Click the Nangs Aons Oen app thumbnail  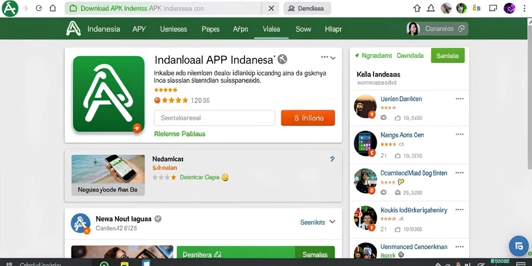(x=365, y=143)
